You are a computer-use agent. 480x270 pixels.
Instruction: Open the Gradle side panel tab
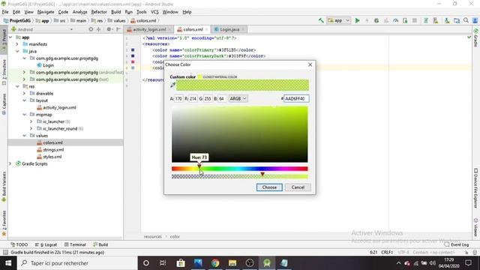coord(475,38)
